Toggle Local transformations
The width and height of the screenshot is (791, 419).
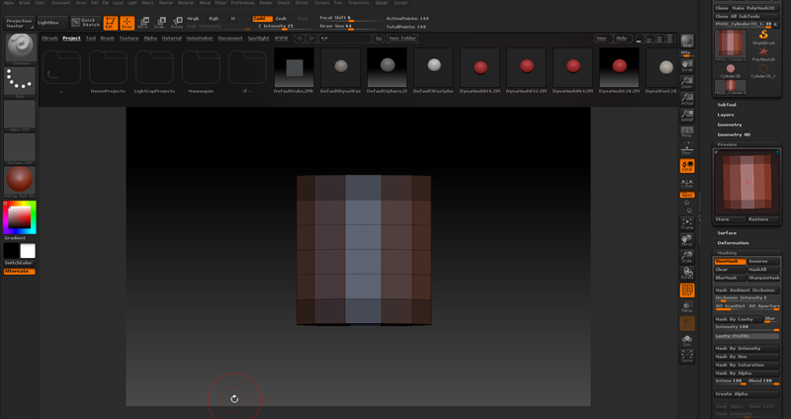(686, 165)
